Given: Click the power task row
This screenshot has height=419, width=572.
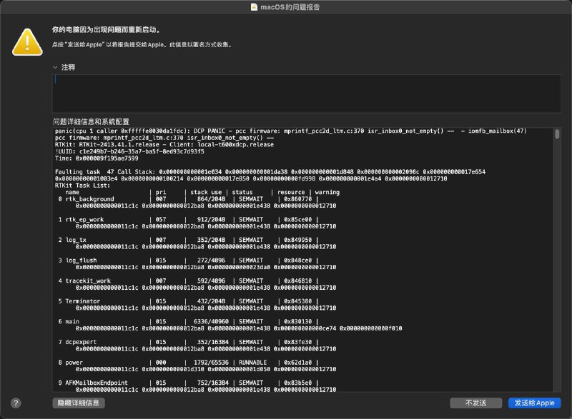Looking at the screenshot, I should [188, 363].
